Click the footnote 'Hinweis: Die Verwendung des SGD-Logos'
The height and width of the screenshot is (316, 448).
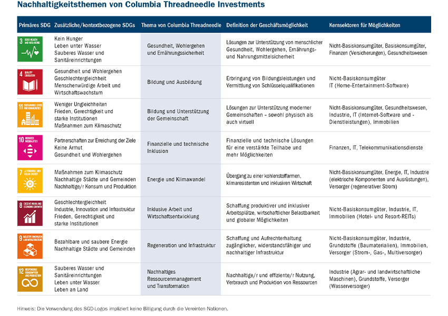pyautogui.click(x=123, y=309)
